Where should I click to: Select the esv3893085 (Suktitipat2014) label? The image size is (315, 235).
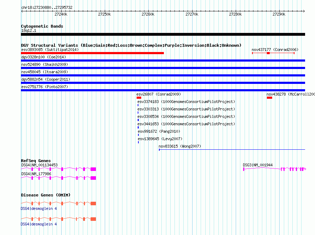click(x=50, y=50)
